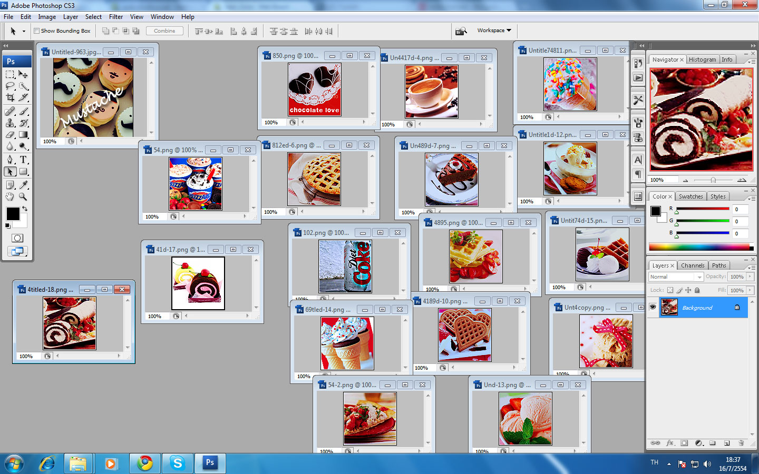
Task: Create a new layer with panel icon
Action: pyautogui.click(x=727, y=443)
